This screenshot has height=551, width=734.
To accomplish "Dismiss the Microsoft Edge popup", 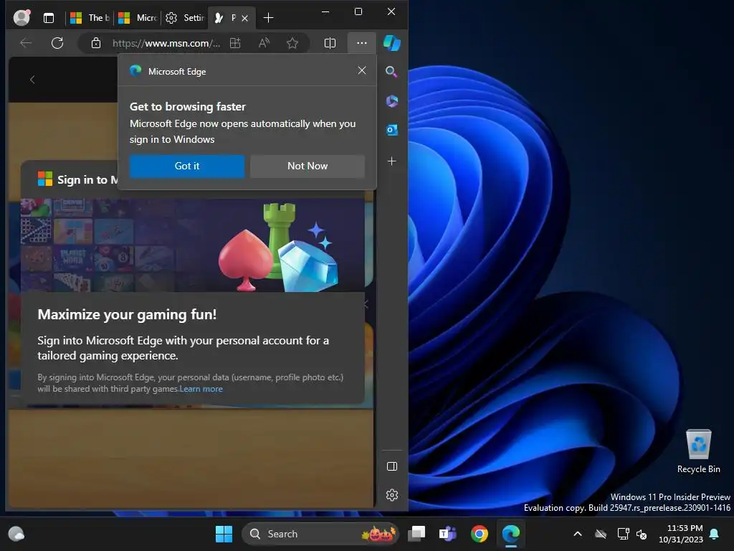I will coord(362,70).
